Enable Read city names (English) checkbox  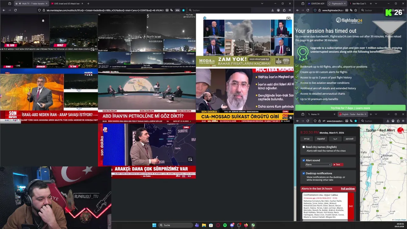point(304,147)
